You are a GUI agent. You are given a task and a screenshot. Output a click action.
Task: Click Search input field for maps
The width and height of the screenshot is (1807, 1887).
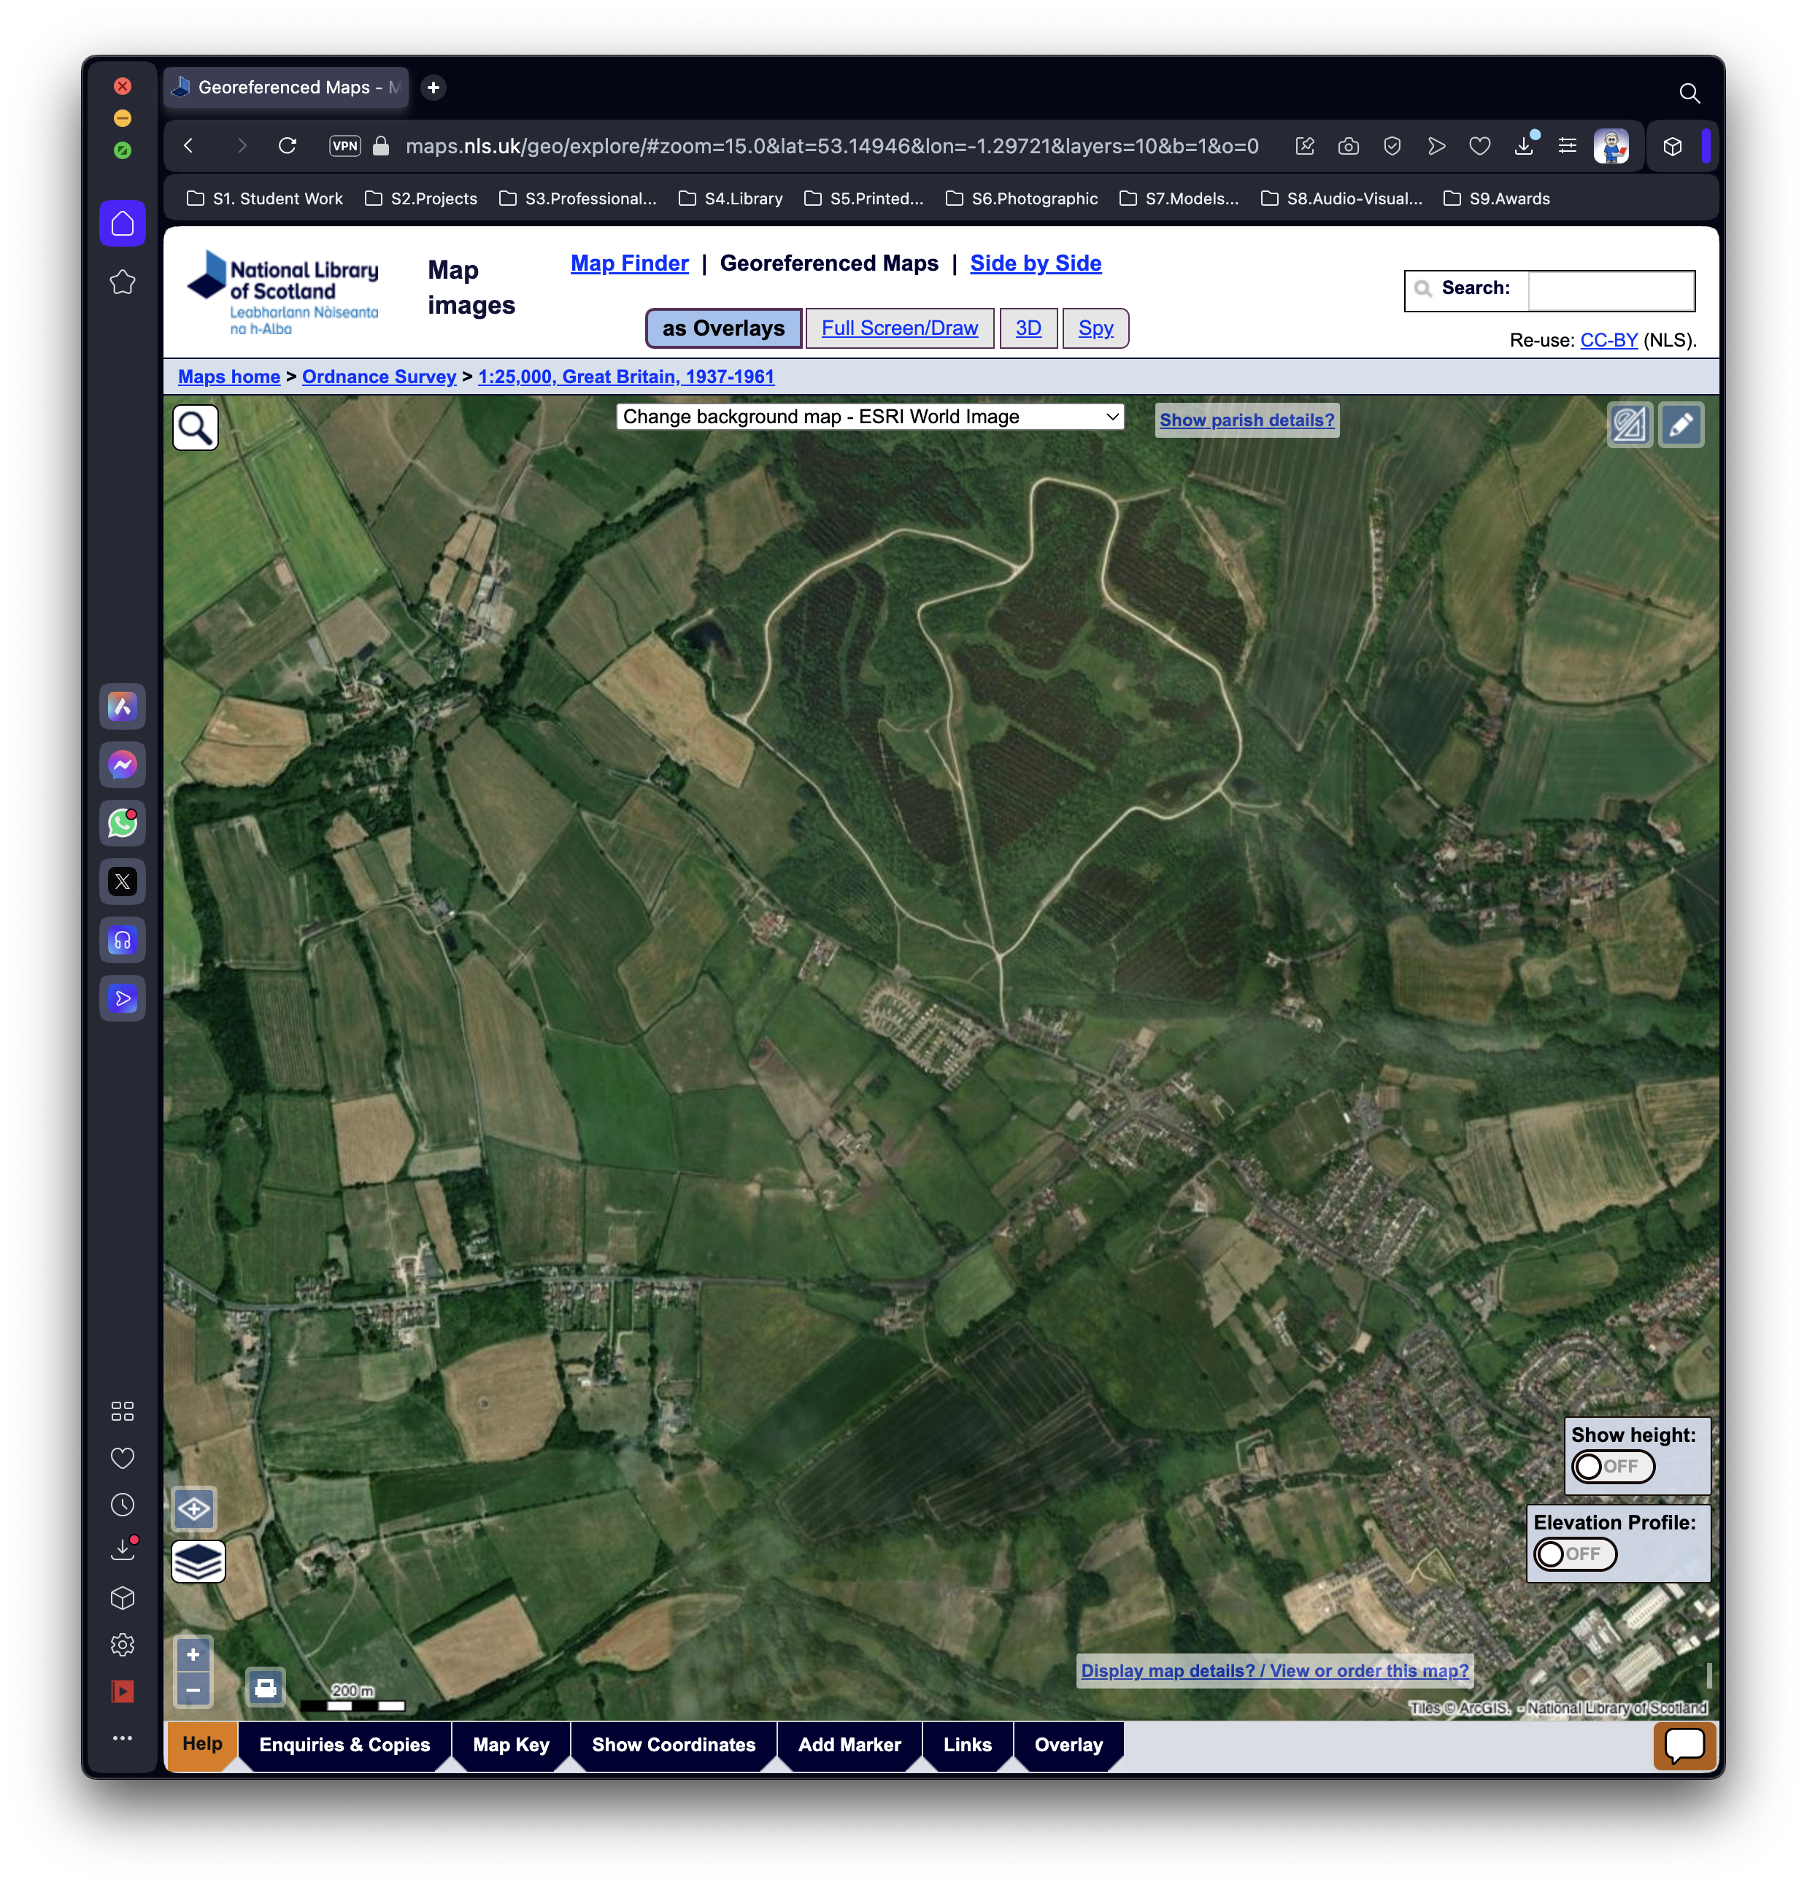click(x=1610, y=290)
